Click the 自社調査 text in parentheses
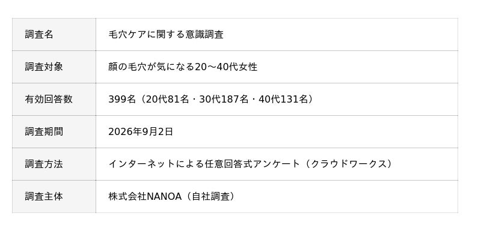481x231 pixels. click(210, 197)
